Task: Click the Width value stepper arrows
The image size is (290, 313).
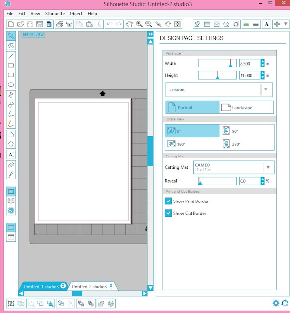Action: 263,63
